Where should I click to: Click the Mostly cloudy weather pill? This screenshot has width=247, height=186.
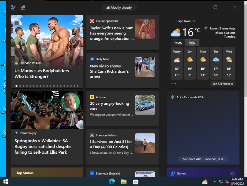pos(119,8)
